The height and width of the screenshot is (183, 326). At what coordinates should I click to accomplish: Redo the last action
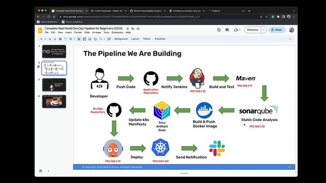click(55, 39)
